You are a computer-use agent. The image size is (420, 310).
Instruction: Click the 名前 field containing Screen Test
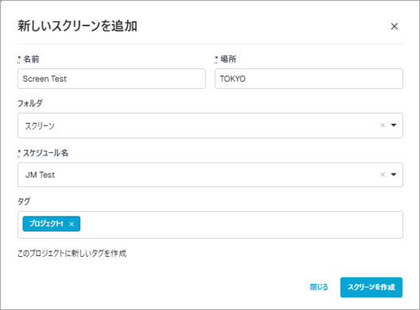[x=112, y=78]
